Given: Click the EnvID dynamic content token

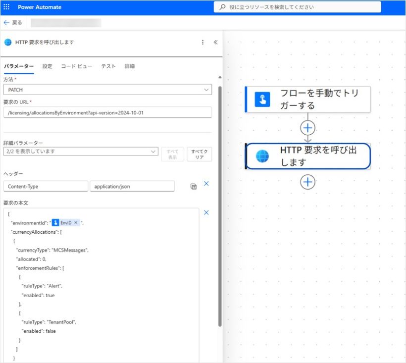Looking at the screenshot, I should point(65,223).
